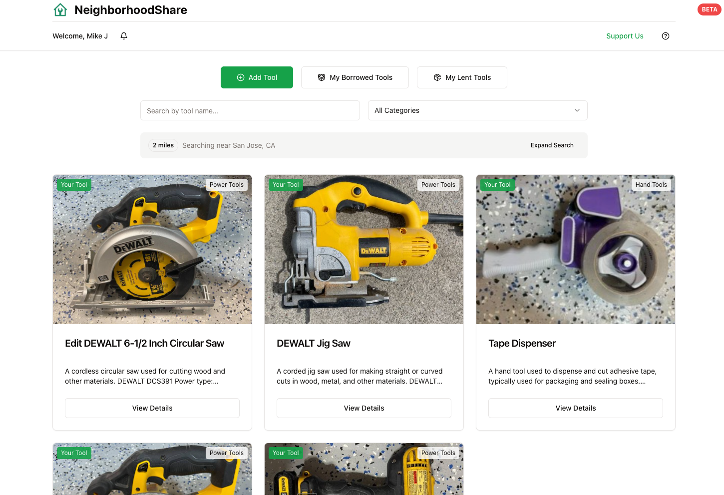Click Your Tool badge on Tape Dispenser card
Screen dimensions: 724x495
(x=497, y=185)
